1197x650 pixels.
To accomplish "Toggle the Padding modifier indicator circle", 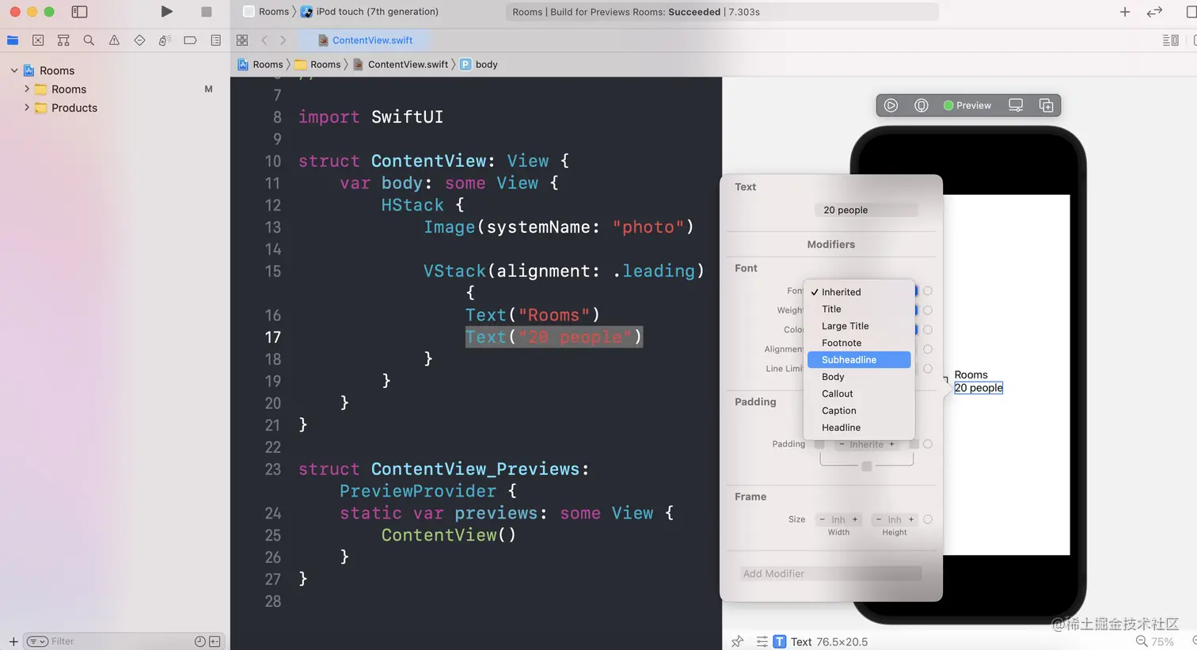I will [x=928, y=444].
